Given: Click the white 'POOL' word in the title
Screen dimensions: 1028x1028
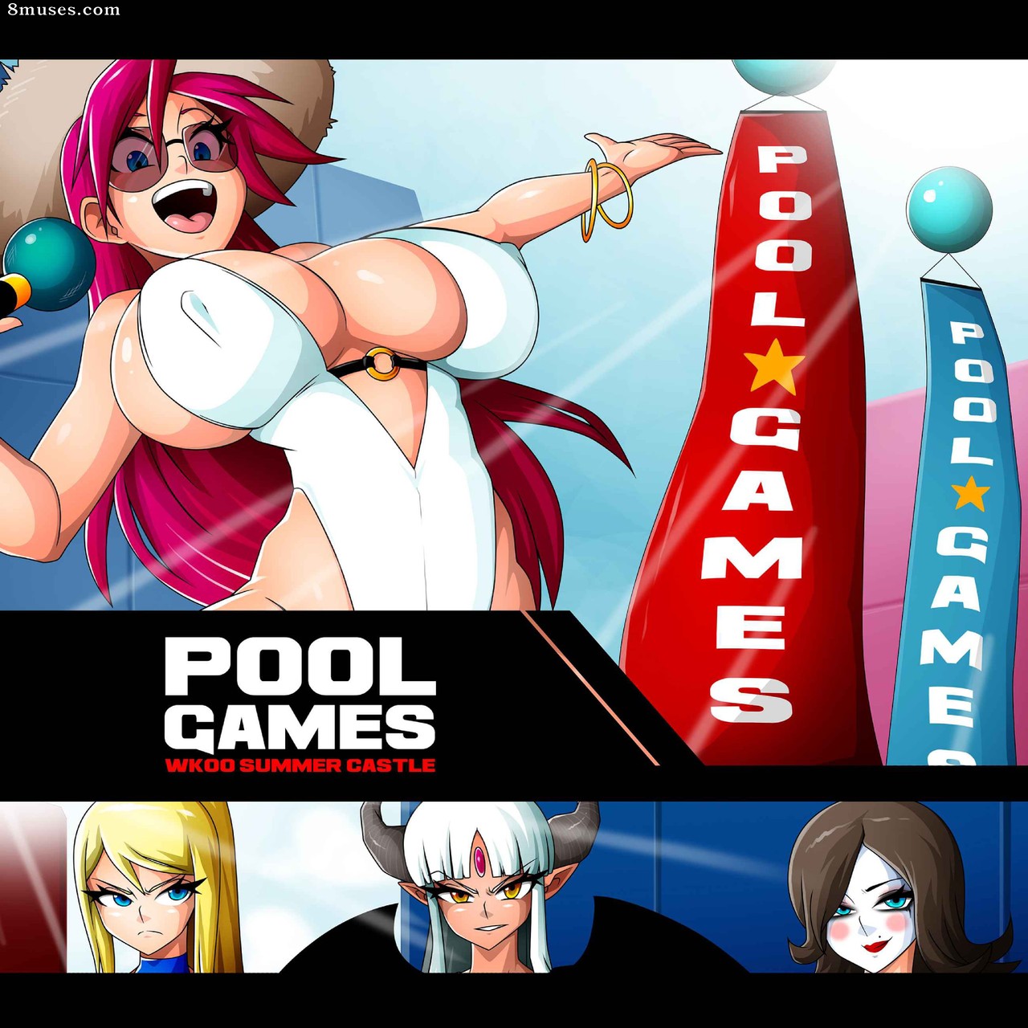Looking at the screenshot, I should [300, 667].
